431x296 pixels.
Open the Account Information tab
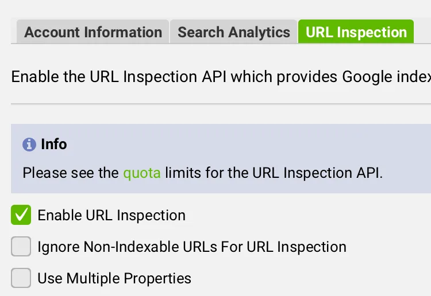click(x=93, y=32)
